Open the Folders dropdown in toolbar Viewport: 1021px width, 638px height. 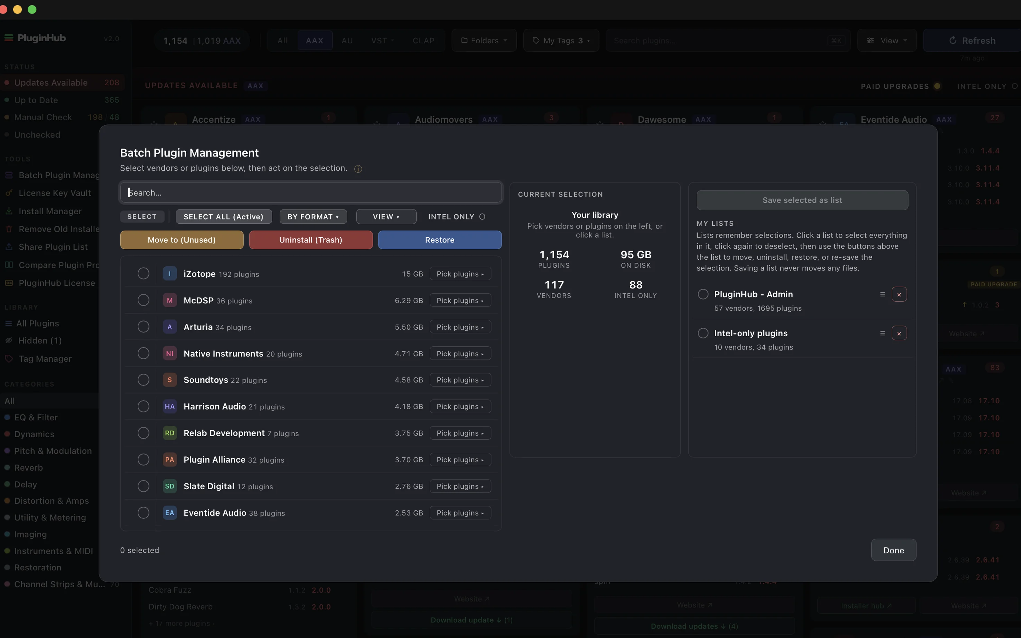coord(484,41)
